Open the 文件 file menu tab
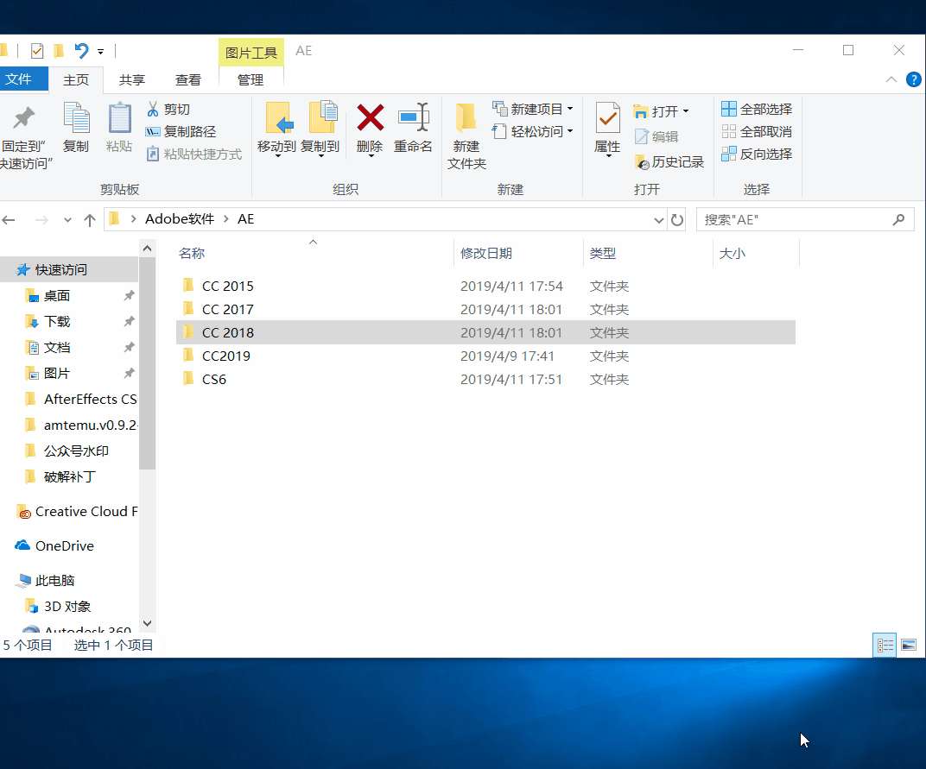This screenshot has width=926, height=769. (x=22, y=79)
